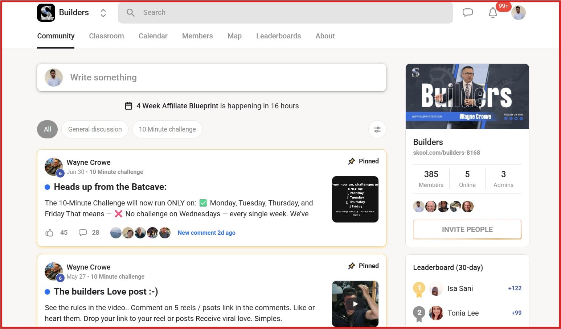This screenshot has width=561, height=329.
Task: Click the +99 points for Tonia Lee
Action: pos(516,313)
